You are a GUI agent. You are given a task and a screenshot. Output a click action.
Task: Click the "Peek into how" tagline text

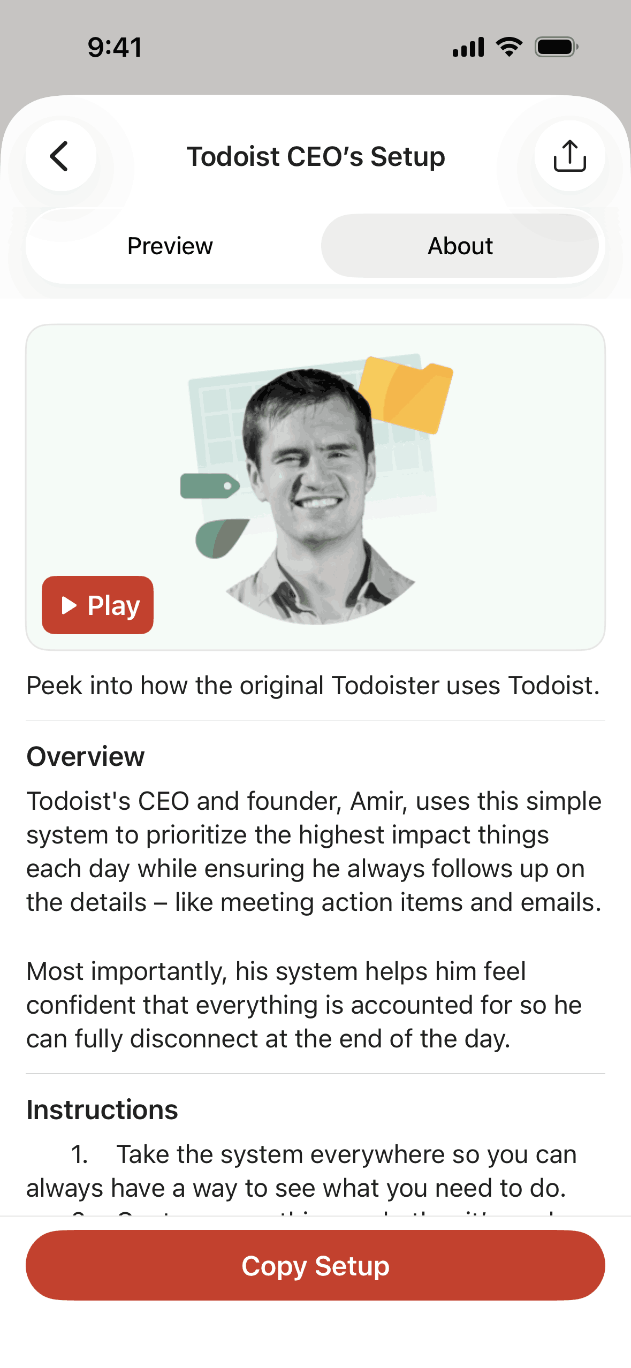click(x=313, y=686)
